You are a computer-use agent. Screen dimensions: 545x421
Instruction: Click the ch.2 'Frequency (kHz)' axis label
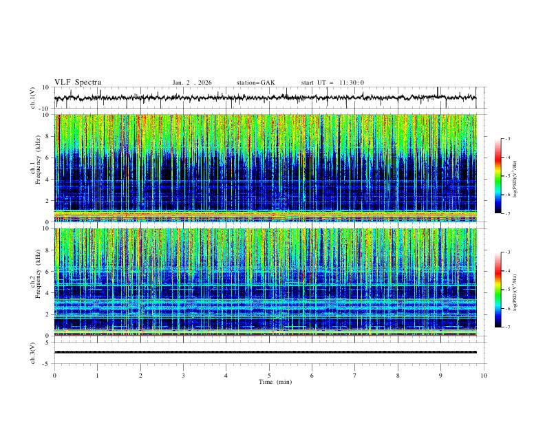[38, 274]
